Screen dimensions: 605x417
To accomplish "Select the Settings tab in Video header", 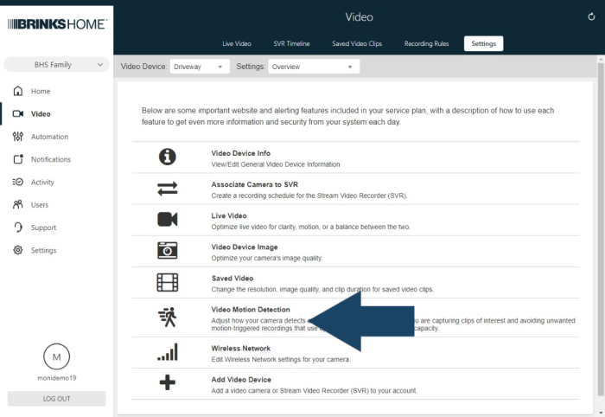I will point(483,43).
